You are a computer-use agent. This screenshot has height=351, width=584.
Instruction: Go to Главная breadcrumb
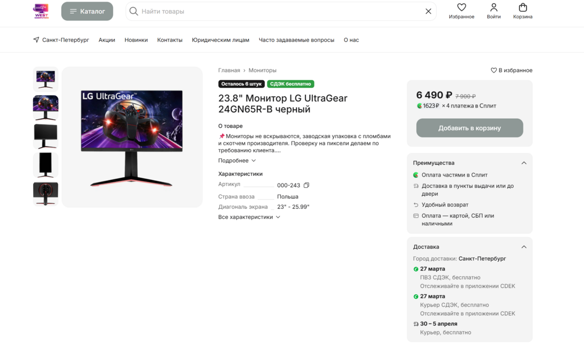(x=229, y=70)
